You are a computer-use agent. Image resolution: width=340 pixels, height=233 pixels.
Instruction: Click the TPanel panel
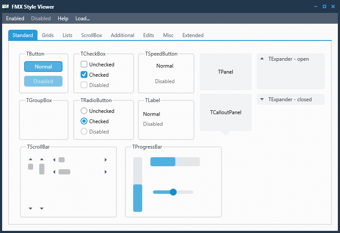(x=226, y=72)
